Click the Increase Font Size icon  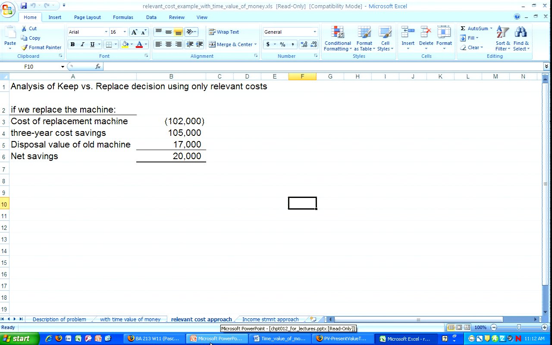[134, 32]
